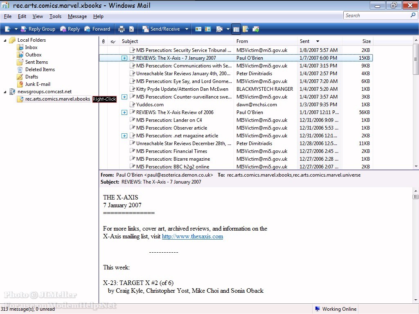Open the View menu
419x314 pixels.
pos(38,16)
